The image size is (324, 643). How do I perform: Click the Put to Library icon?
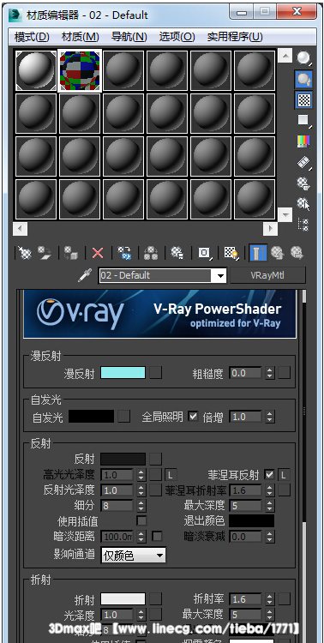pos(177,253)
